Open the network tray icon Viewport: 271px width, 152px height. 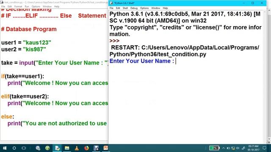click(233, 148)
